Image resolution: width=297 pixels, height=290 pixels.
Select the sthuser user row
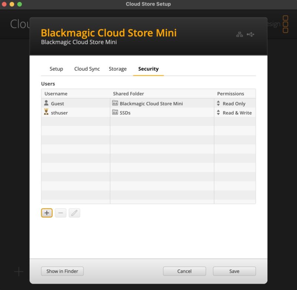[74, 113]
